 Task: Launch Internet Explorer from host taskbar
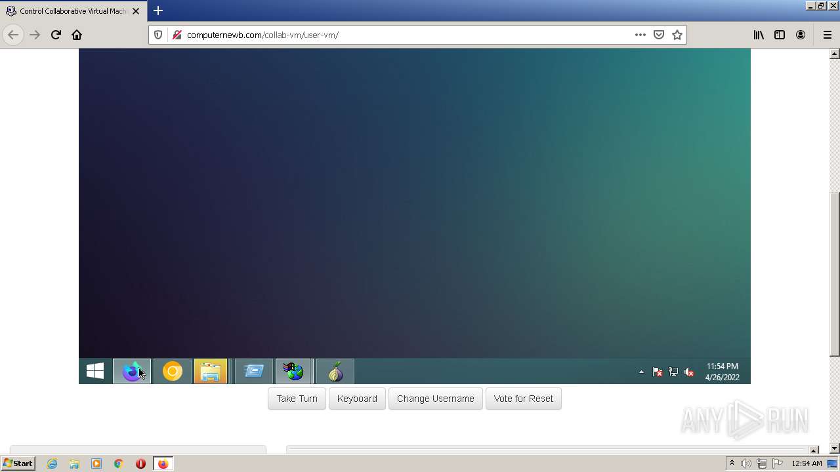(x=52, y=463)
